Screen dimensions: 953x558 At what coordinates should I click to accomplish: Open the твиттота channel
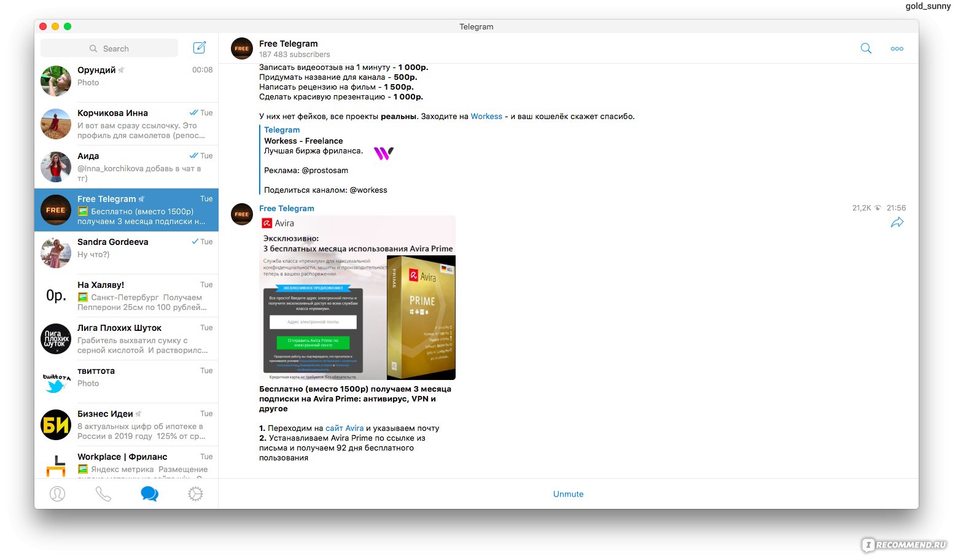(126, 382)
